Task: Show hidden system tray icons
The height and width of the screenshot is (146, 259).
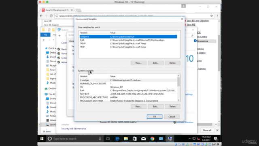Action: point(190,139)
